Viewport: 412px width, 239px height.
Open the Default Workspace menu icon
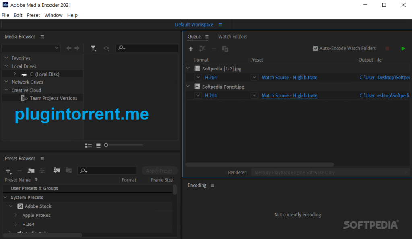[x=220, y=25]
